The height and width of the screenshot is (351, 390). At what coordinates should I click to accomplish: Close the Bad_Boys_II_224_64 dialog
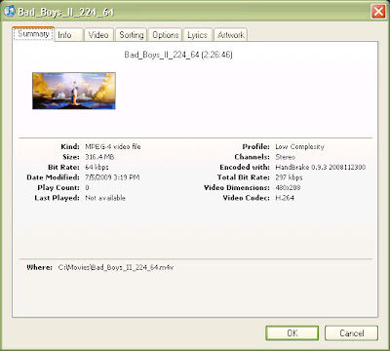click(x=378, y=12)
